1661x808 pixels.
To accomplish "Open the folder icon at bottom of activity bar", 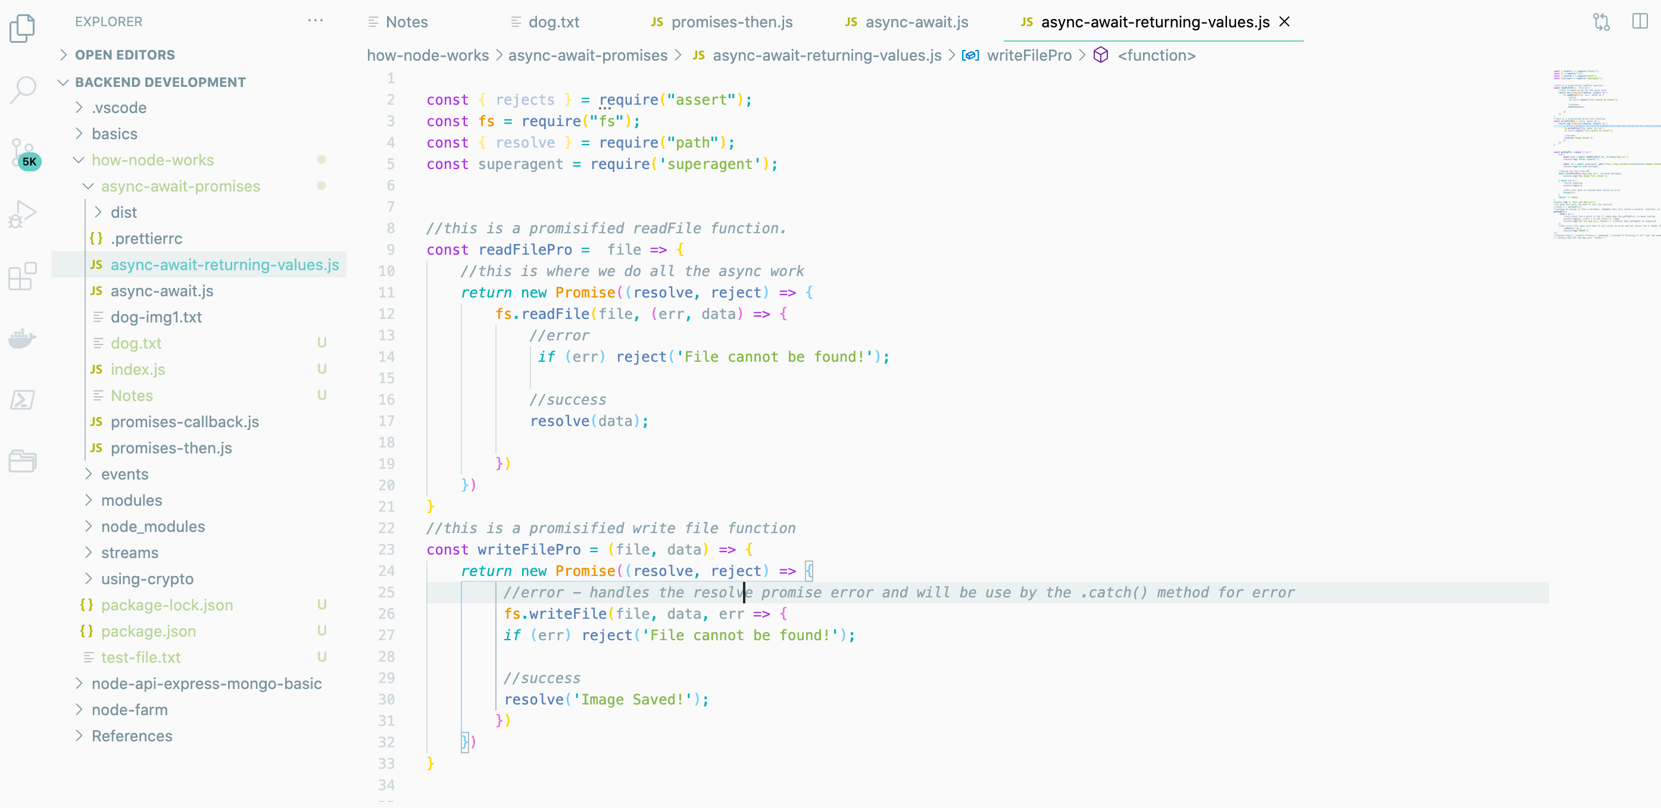I will [22, 461].
